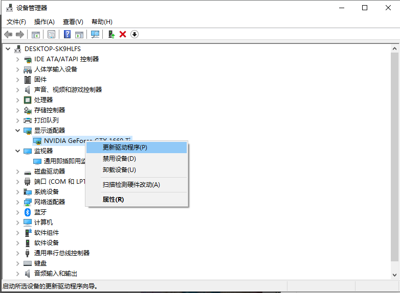Open the 文件(F) menu
Screen dimensions: 400x293
(16, 22)
